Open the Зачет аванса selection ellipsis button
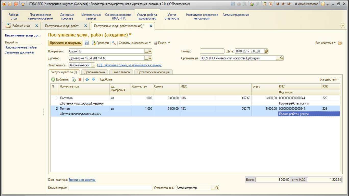The height and width of the screenshot is (196, 349). click(93, 65)
